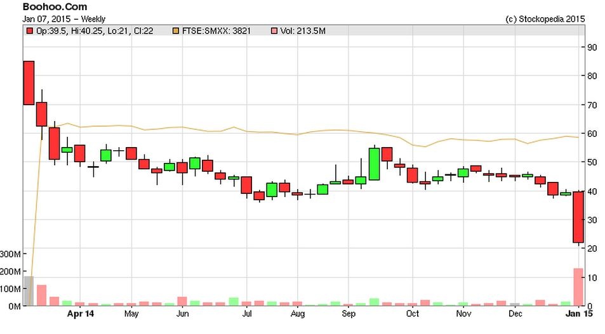Click the 40 price axis value
Image resolution: width=605 pixels, height=334 pixels.
click(x=592, y=191)
